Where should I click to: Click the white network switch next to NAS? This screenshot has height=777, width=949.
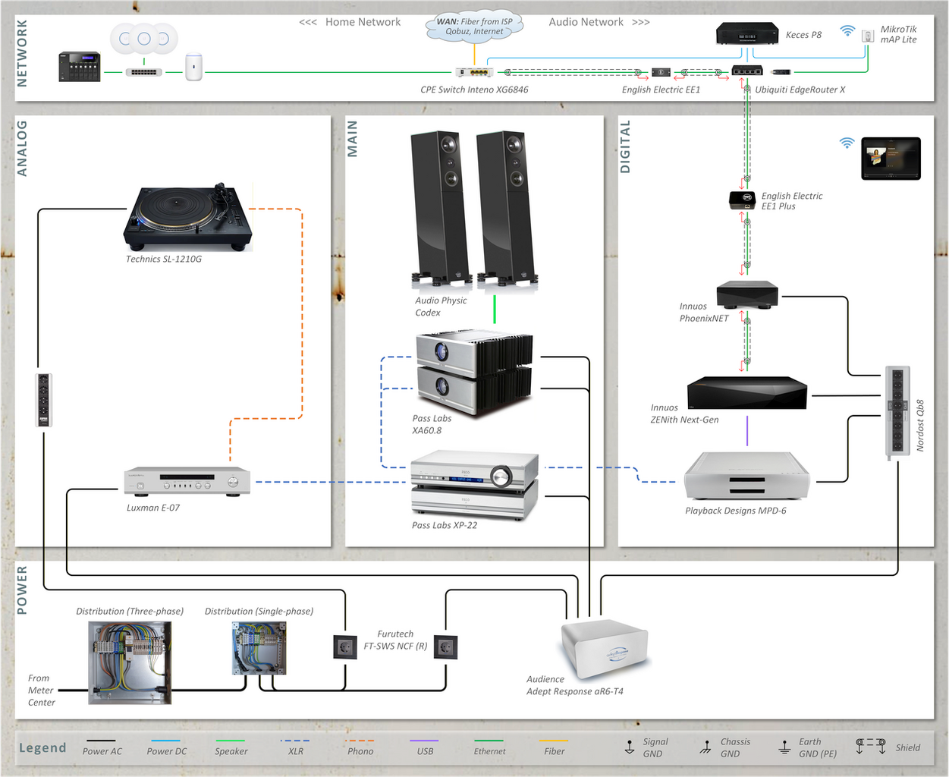[x=143, y=72]
